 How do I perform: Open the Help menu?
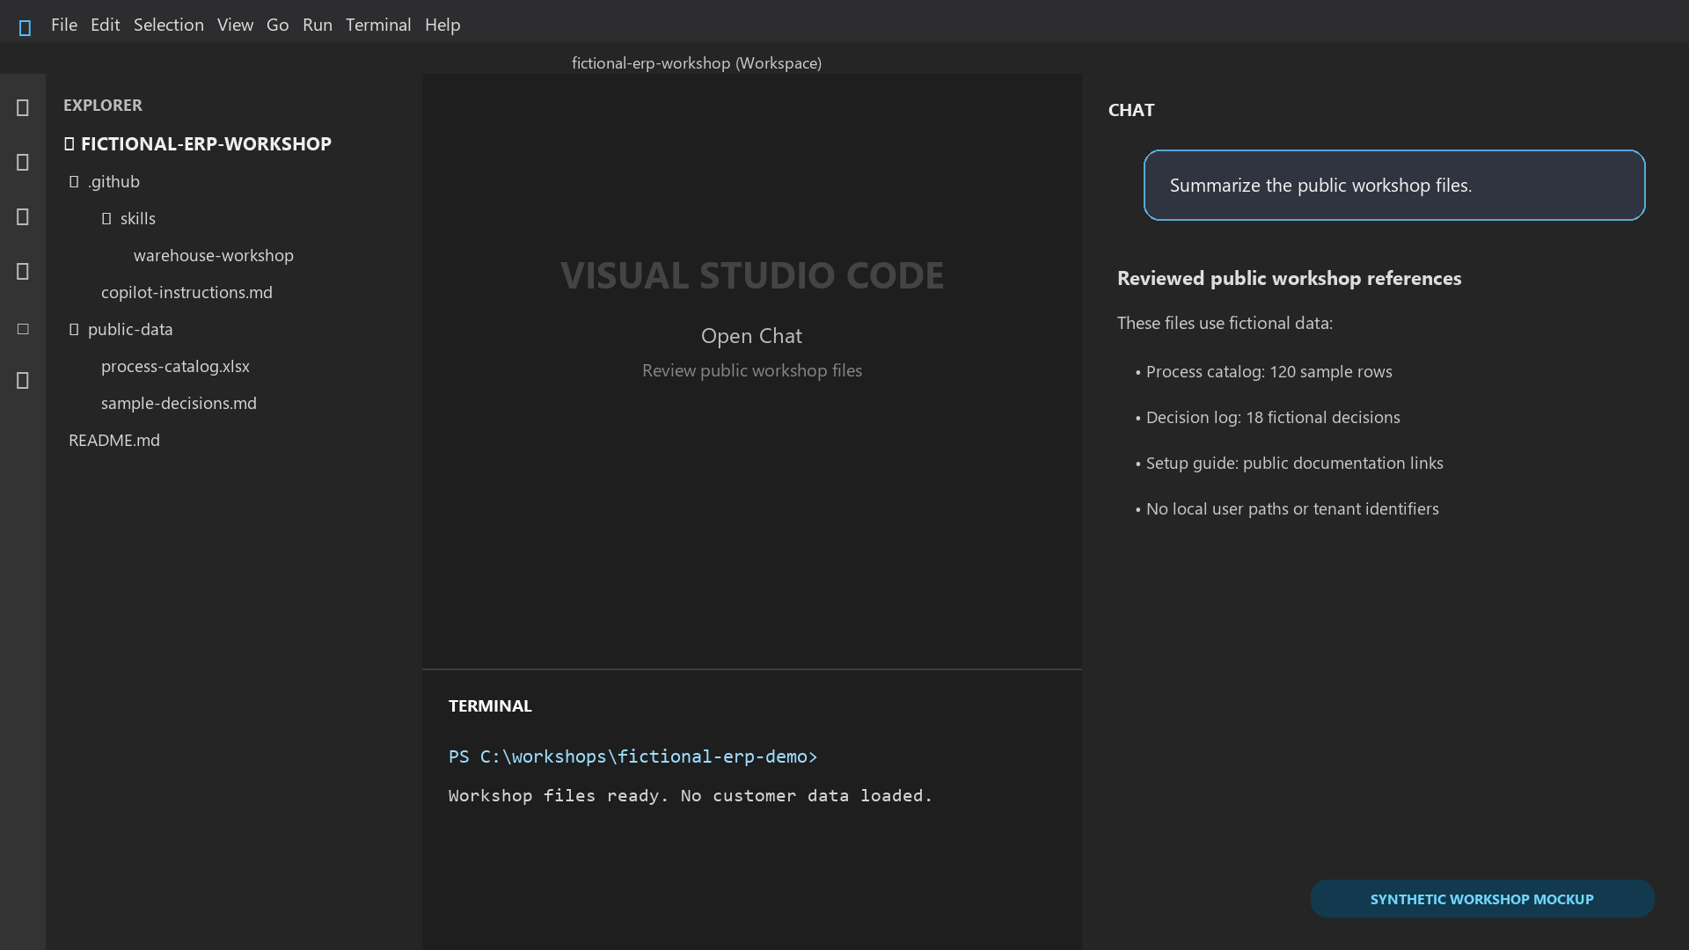click(442, 25)
